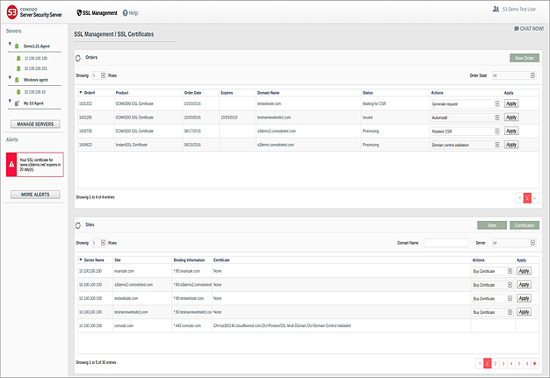Click the refresh icon next to Orders

(x=78, y=57)
